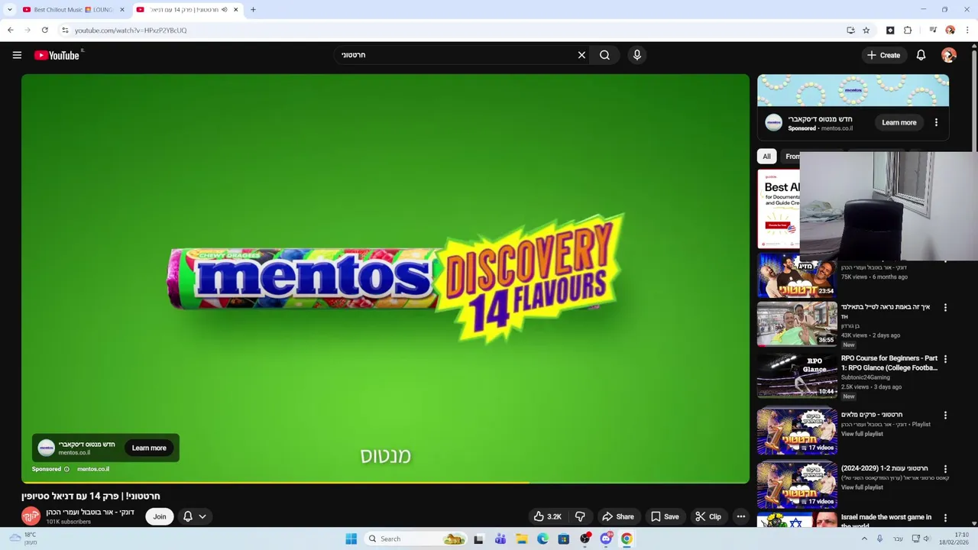Open the mentos.co.il link below ad overlay
978x550 pixels.
(x=93, y=469)
